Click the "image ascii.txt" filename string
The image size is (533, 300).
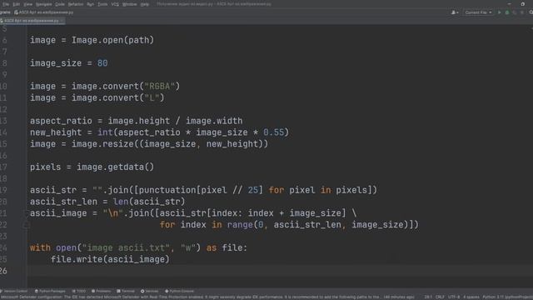126,248
